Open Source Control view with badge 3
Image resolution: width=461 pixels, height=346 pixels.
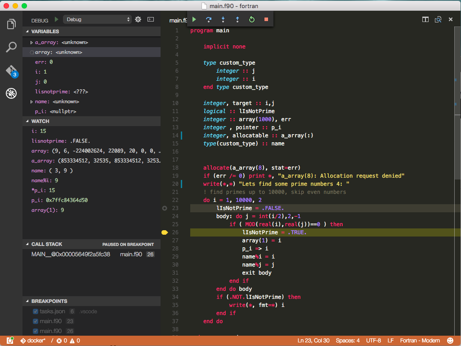pos(11,71)
